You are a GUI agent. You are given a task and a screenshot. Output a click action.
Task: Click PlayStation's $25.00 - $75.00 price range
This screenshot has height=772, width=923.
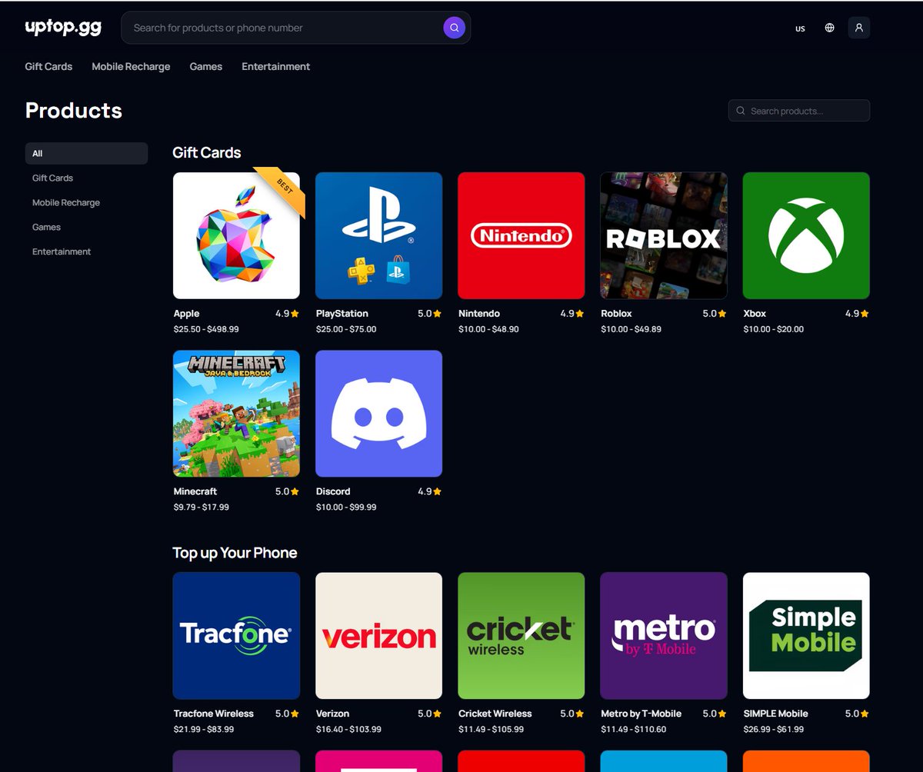click(346, 329)
